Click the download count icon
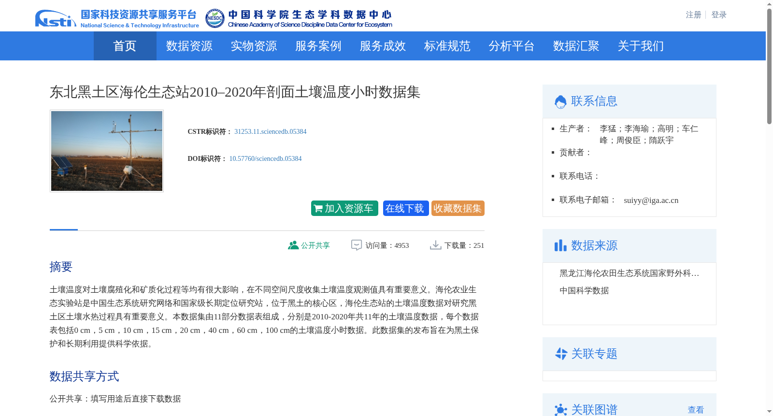The image size is (773, 416). 436,245
